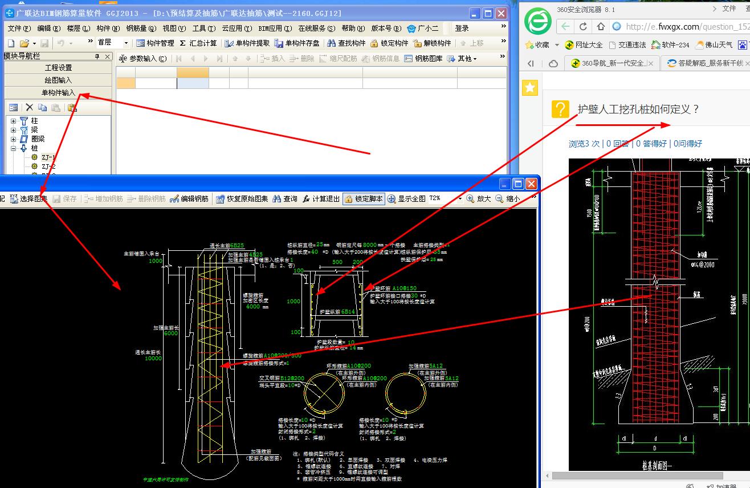Open 钢筋图库 rebar library

point(423,58)
